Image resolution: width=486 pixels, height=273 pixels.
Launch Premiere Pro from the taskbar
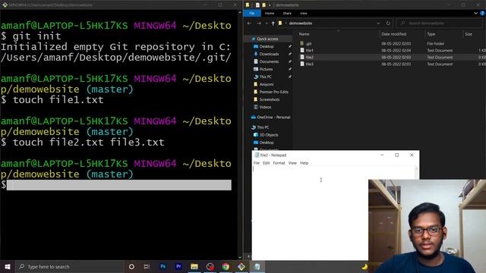[x=178, y=266]
